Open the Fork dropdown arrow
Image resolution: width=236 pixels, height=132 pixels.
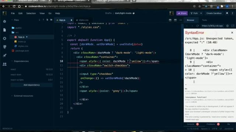click(201, 13)
